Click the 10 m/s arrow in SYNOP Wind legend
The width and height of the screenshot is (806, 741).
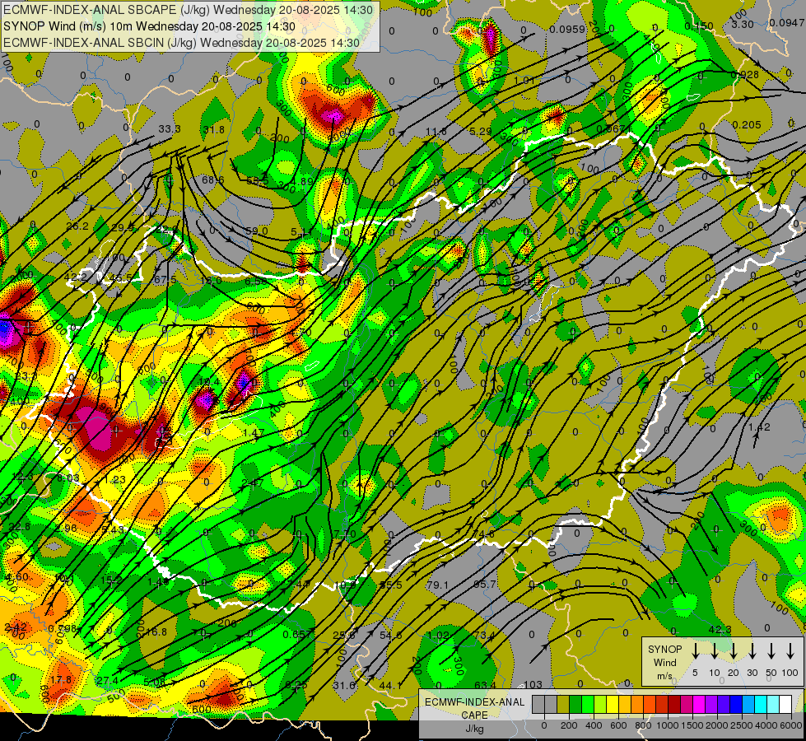714,651
